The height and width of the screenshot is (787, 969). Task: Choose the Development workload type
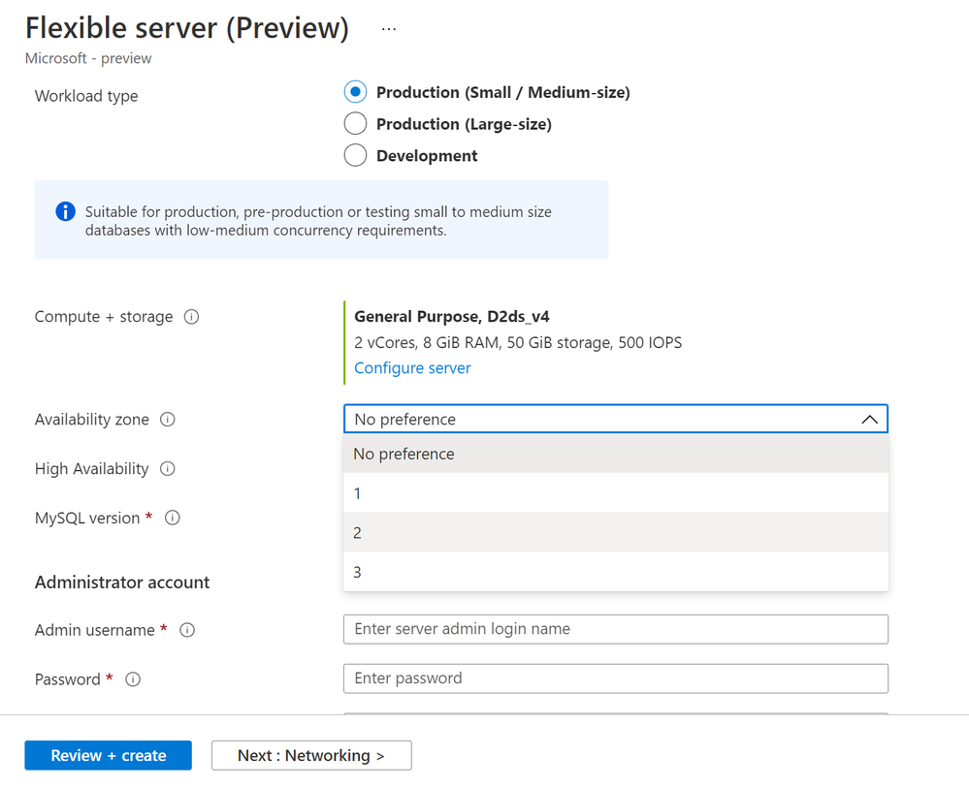(x=355, y=155)
